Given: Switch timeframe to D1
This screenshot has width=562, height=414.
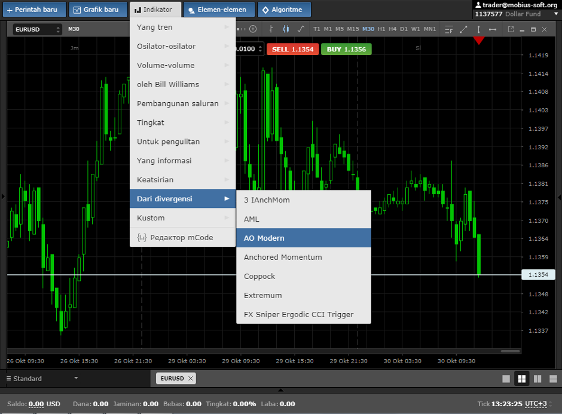Looking at the screenshot, I should tap(404, 29).
